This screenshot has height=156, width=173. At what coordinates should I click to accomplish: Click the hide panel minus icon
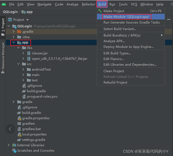(x=169, y=19)
